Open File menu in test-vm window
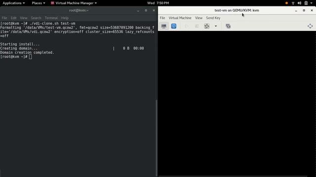The width and height of the screenshot is (316, 177). tap(162, 18)
